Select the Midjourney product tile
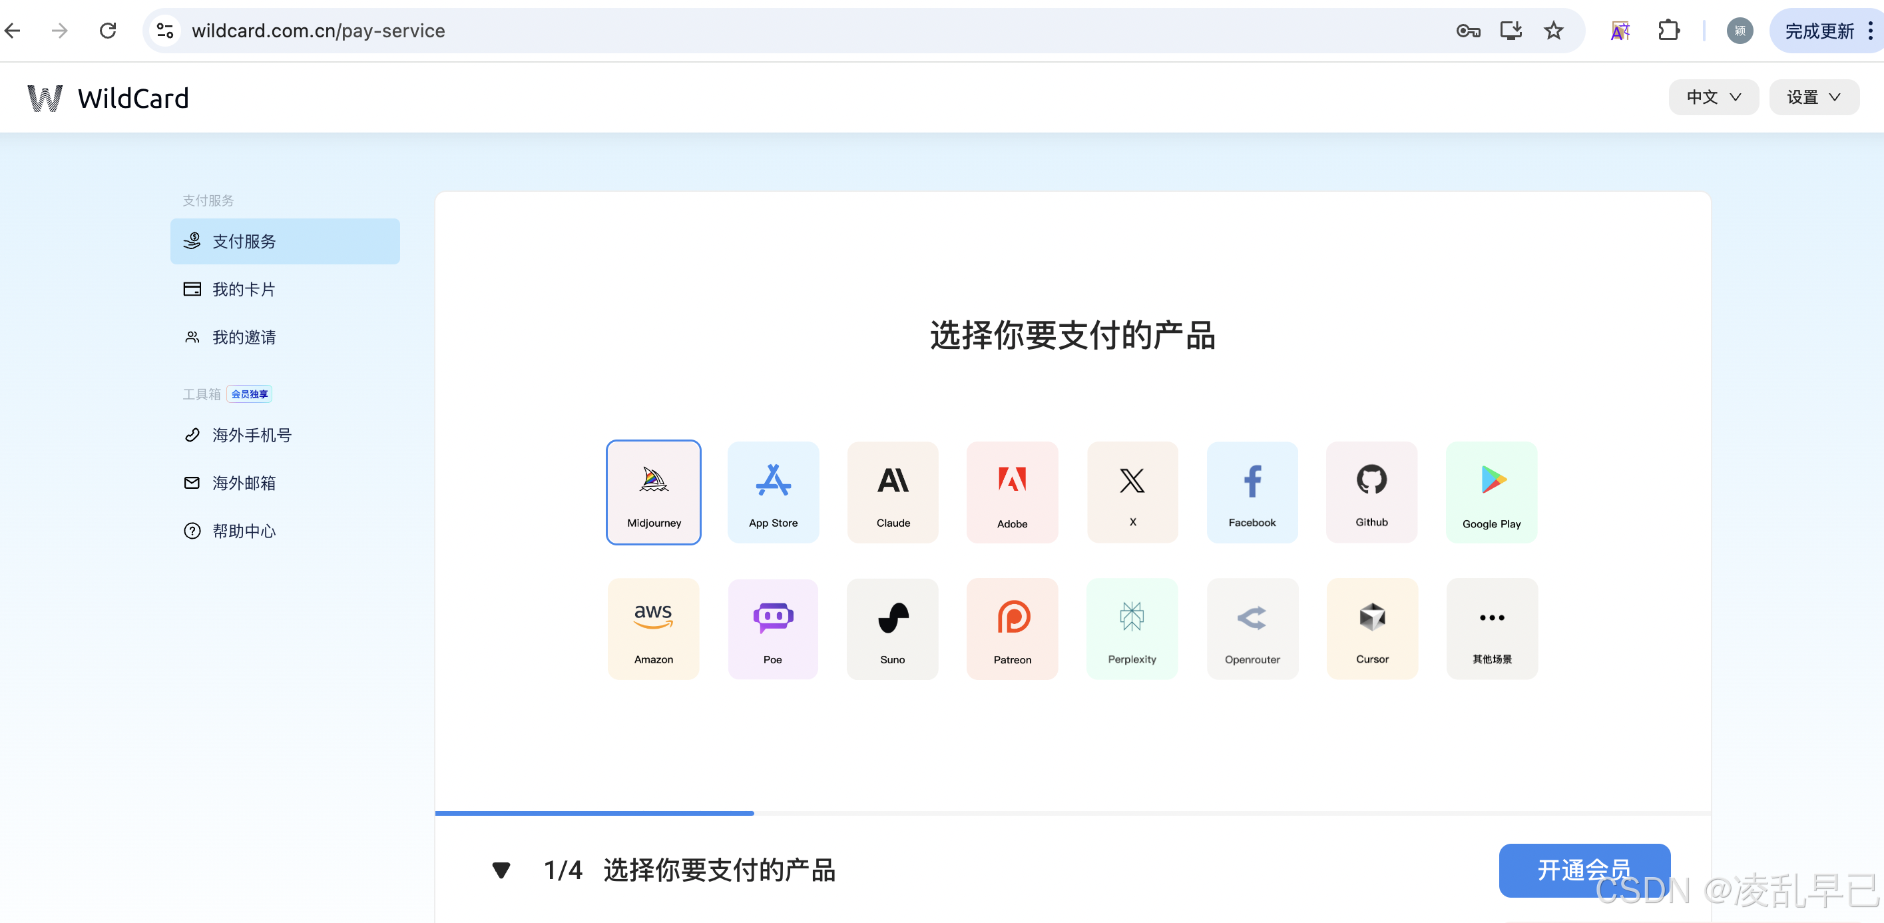The height and width of the screenshot is (923, 1884). coord(653,491)
